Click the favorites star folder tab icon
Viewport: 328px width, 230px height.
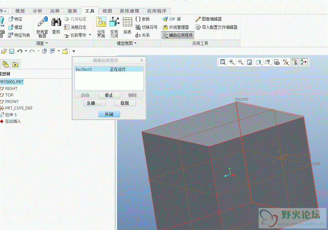tap(15, 64)
